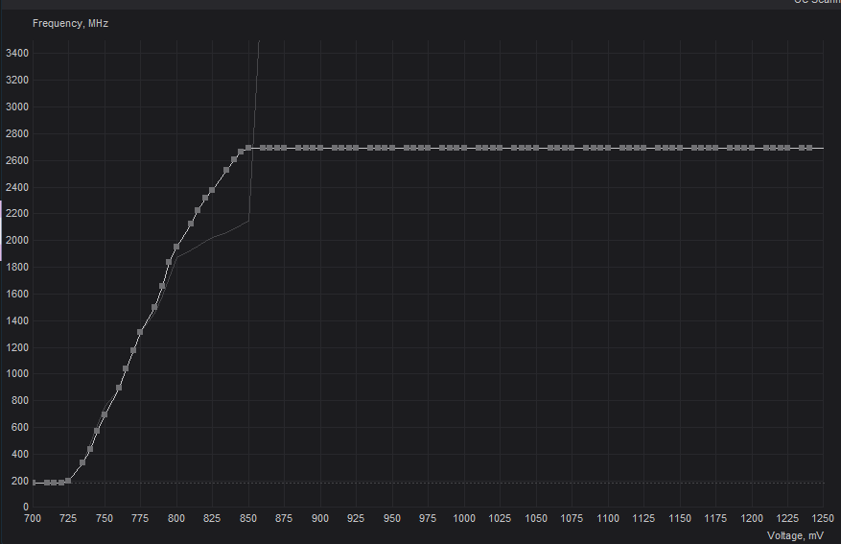Select the flat-line curve point at 1100 mV
The image size is (841, 544).
click(x=608, y=149)
